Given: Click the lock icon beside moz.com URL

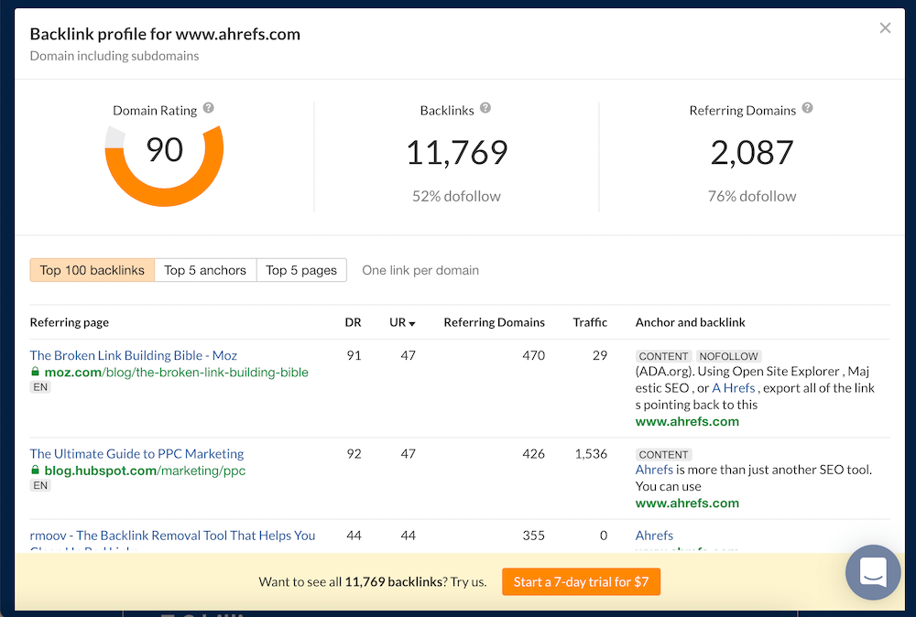Looking at the screenshot, I should [x=35, y=372].
